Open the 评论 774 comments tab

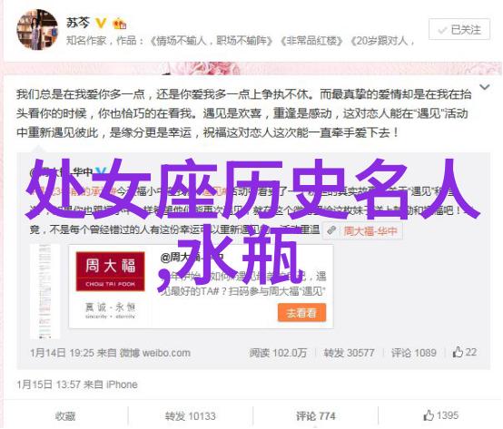pos(315,416)
